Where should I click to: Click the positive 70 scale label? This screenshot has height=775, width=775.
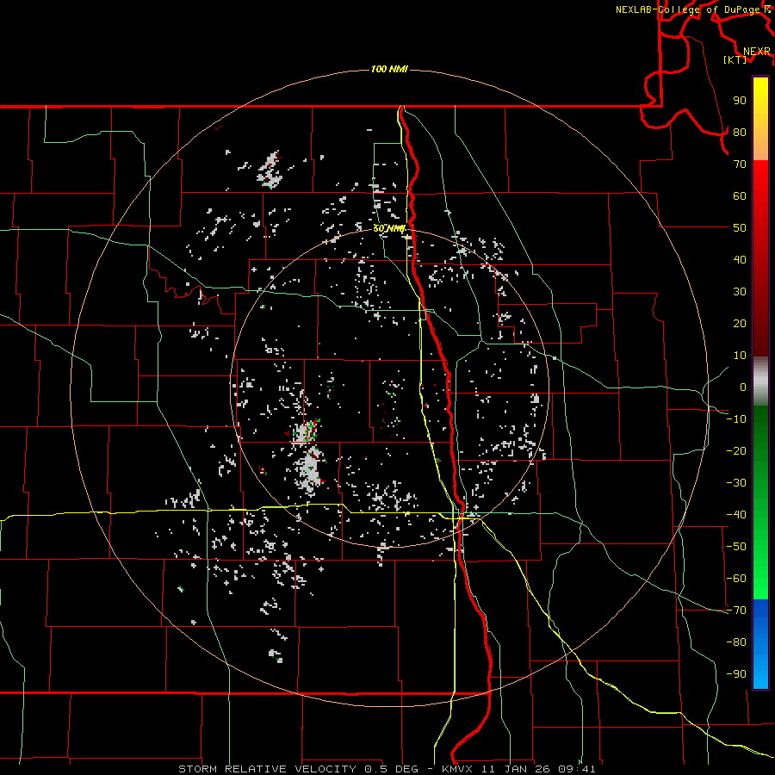click(x=740, y=164)
